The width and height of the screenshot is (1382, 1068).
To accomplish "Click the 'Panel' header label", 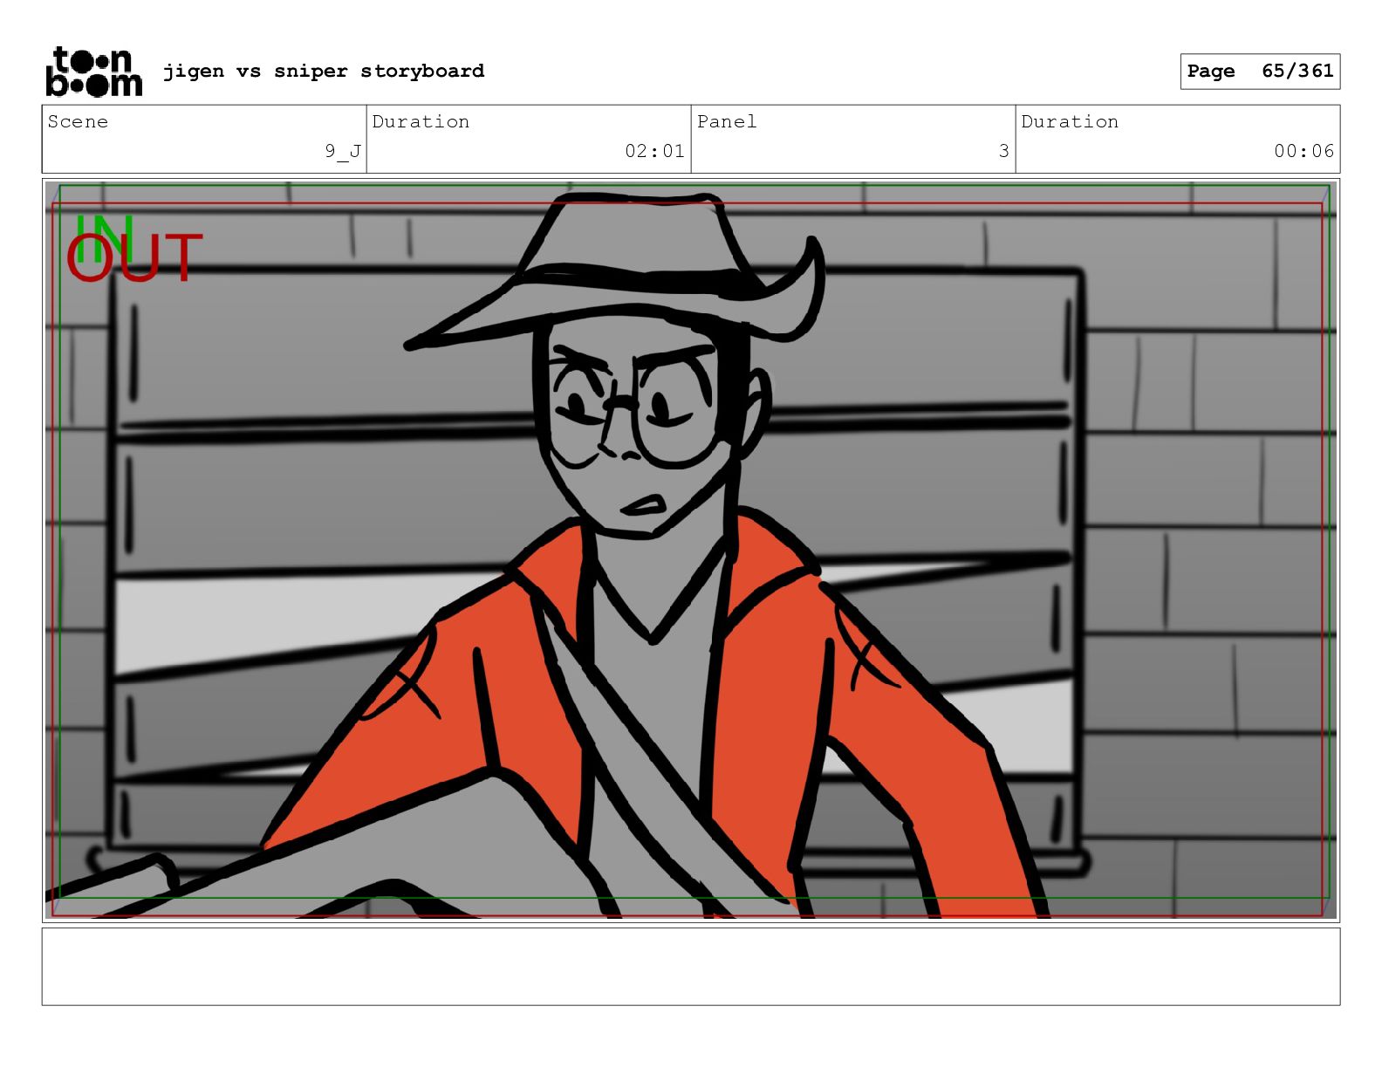I will tap(727, 121).
